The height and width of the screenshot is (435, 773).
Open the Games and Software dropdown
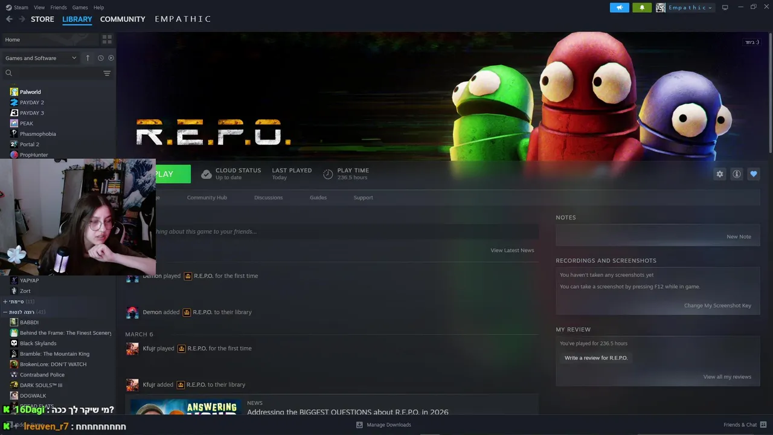pos(40,58)
